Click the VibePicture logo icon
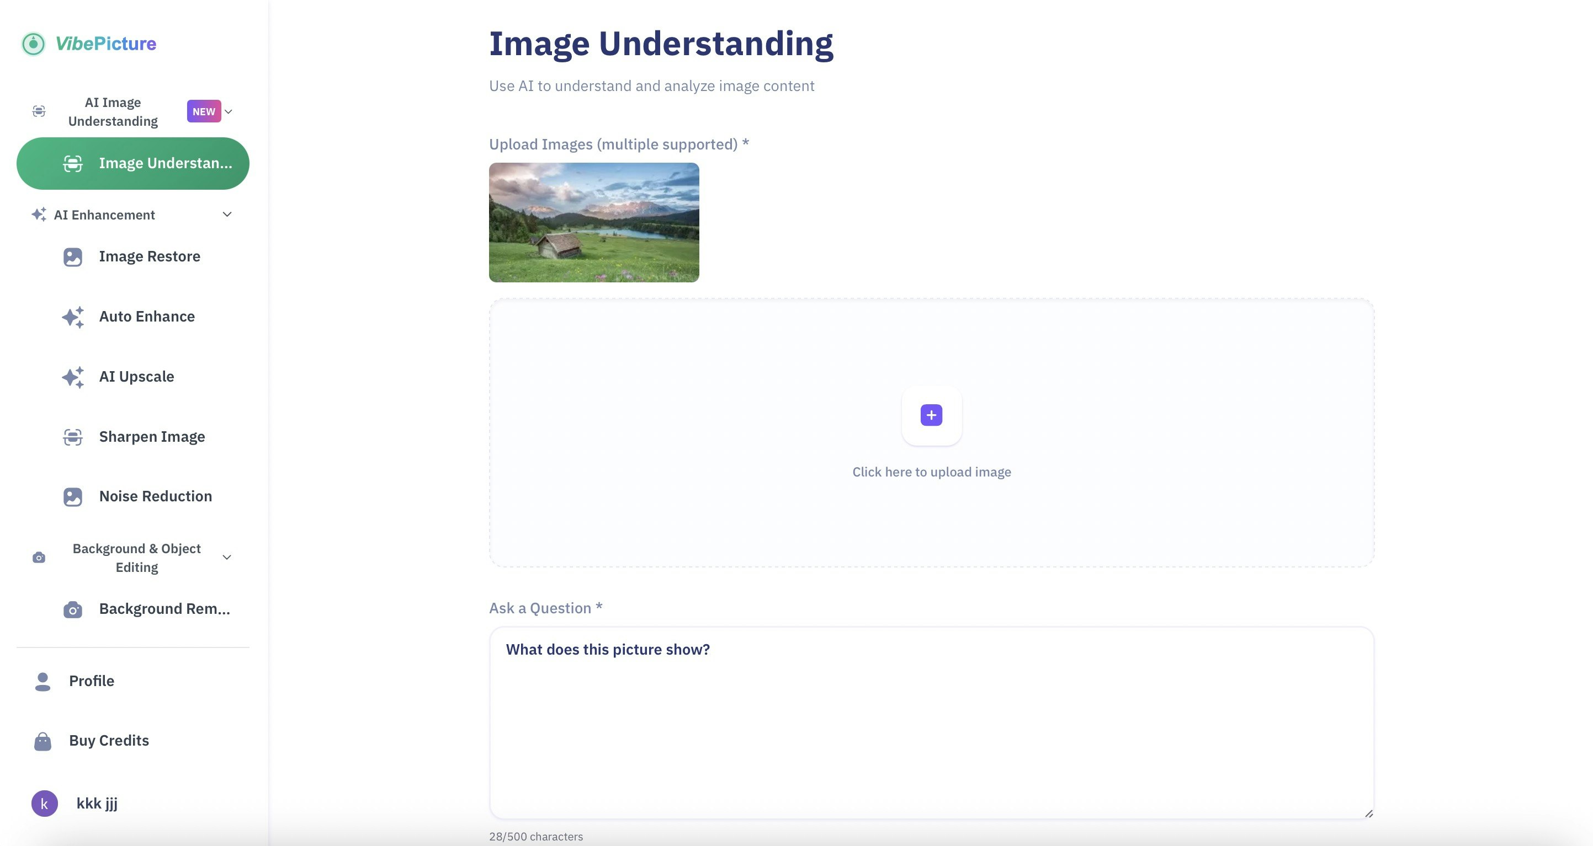1593x846 pixels. tap(33, 44)
